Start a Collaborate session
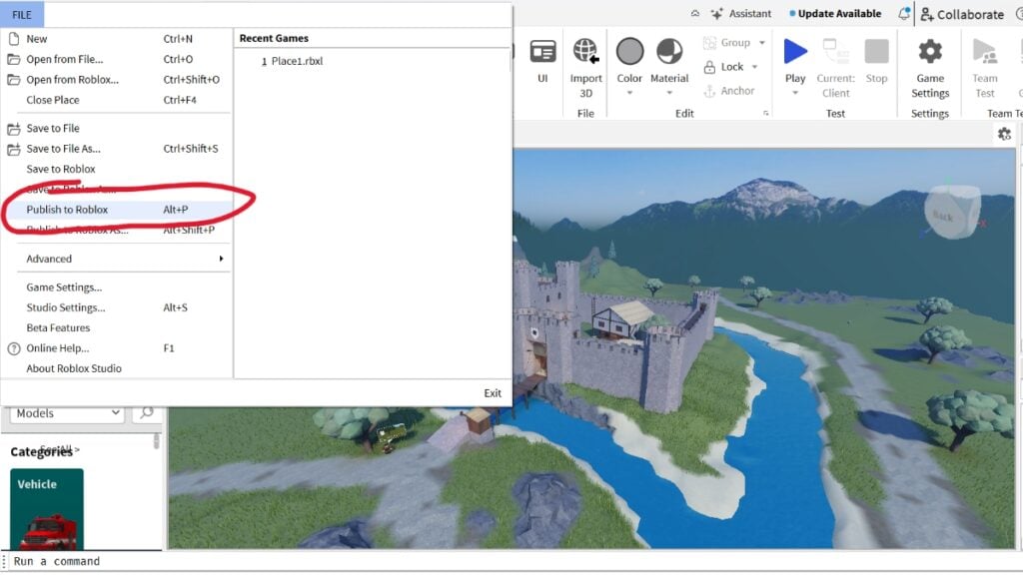The height and width of the screenshot is (575, 1023). tap(961, 14)
